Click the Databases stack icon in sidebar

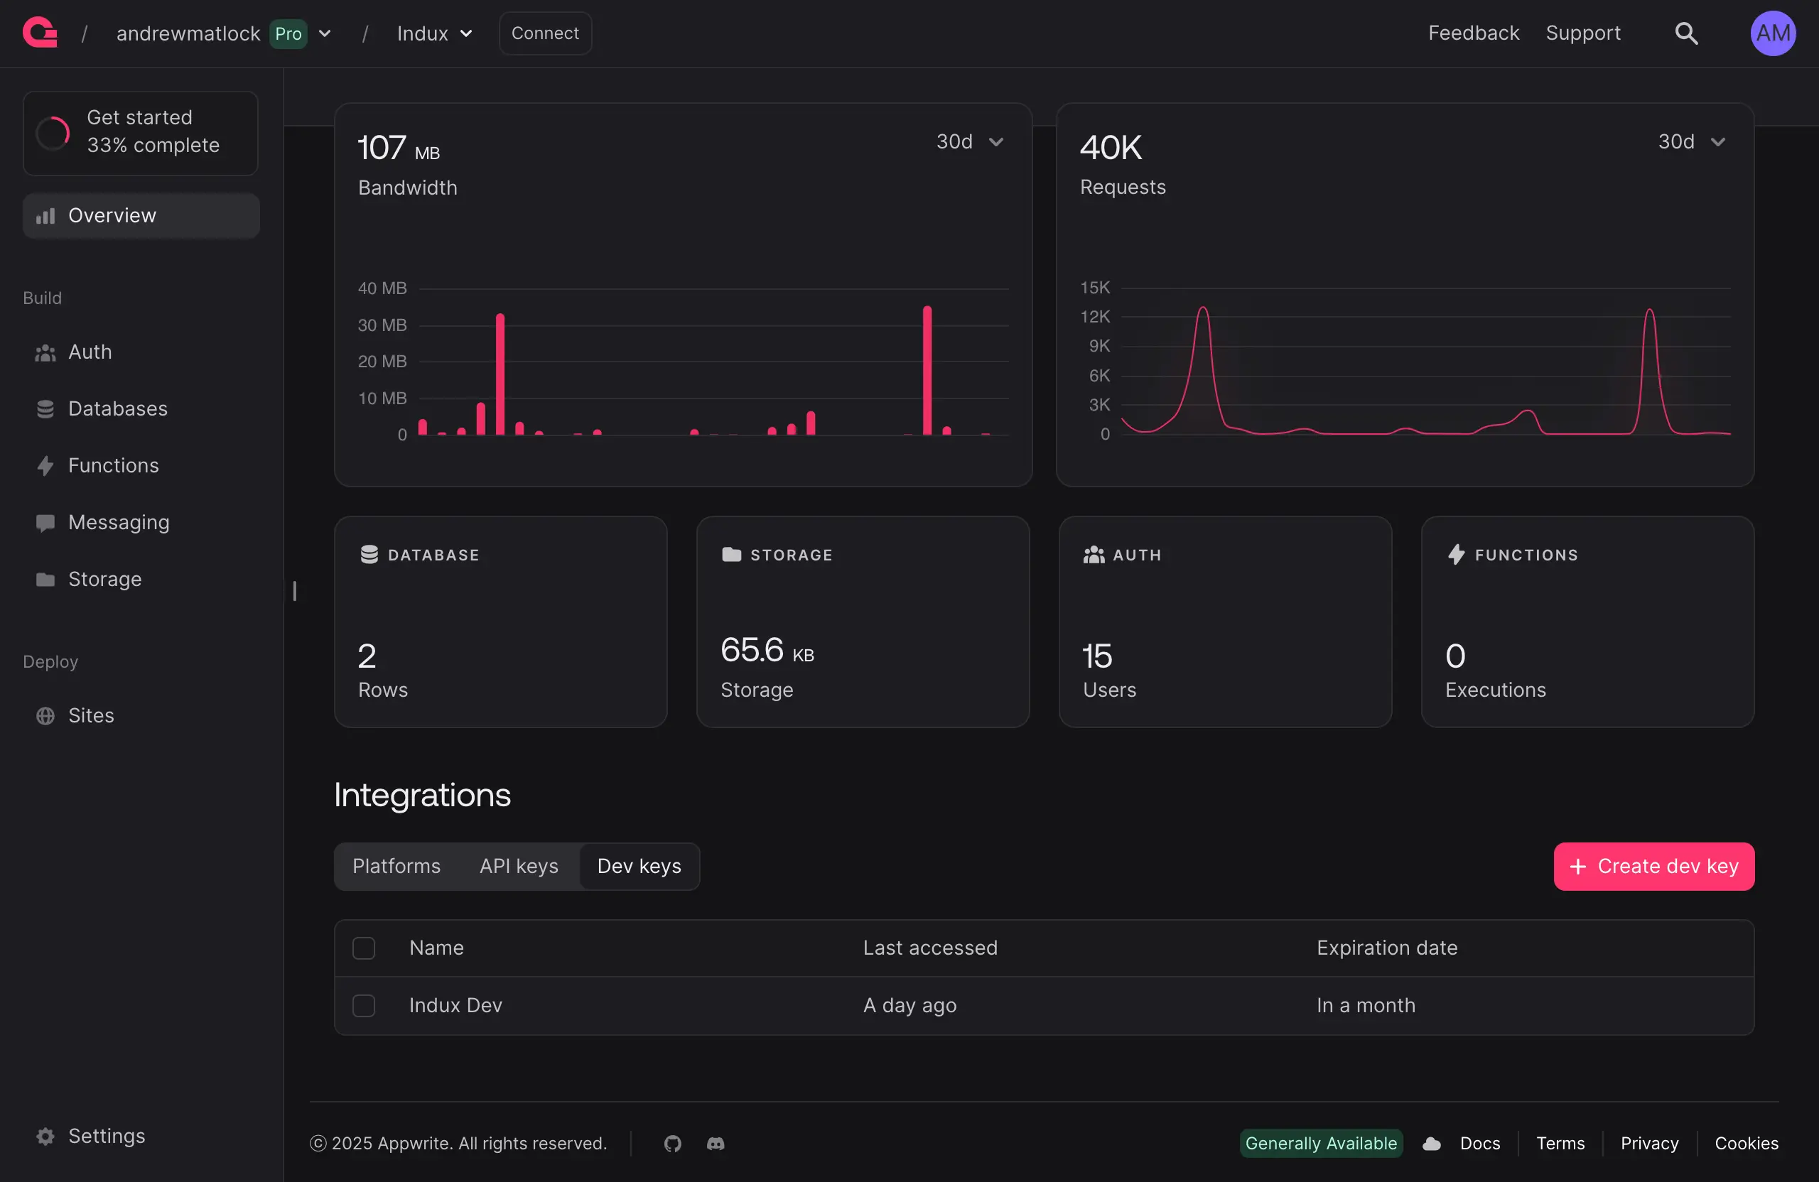(x=45, y=408)
